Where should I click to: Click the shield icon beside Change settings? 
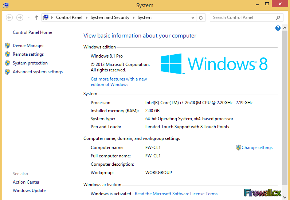coord(238,148)
